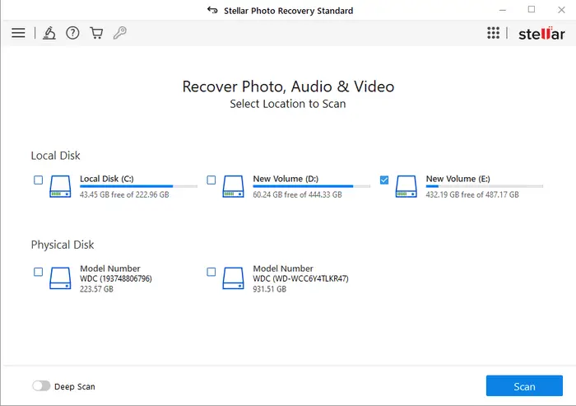Check the WDC (193748806796) disk checkbox

38,272
